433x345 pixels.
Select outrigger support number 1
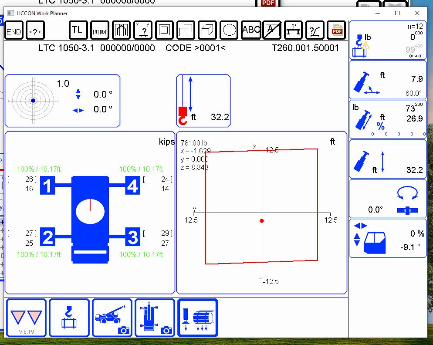[47, 185]
